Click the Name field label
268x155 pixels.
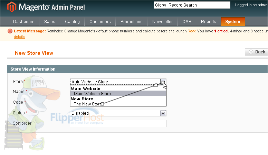(x=19, y=92)
